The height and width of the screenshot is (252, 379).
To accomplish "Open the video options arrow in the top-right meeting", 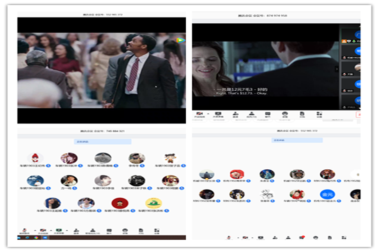I will [x=208, y=114].
